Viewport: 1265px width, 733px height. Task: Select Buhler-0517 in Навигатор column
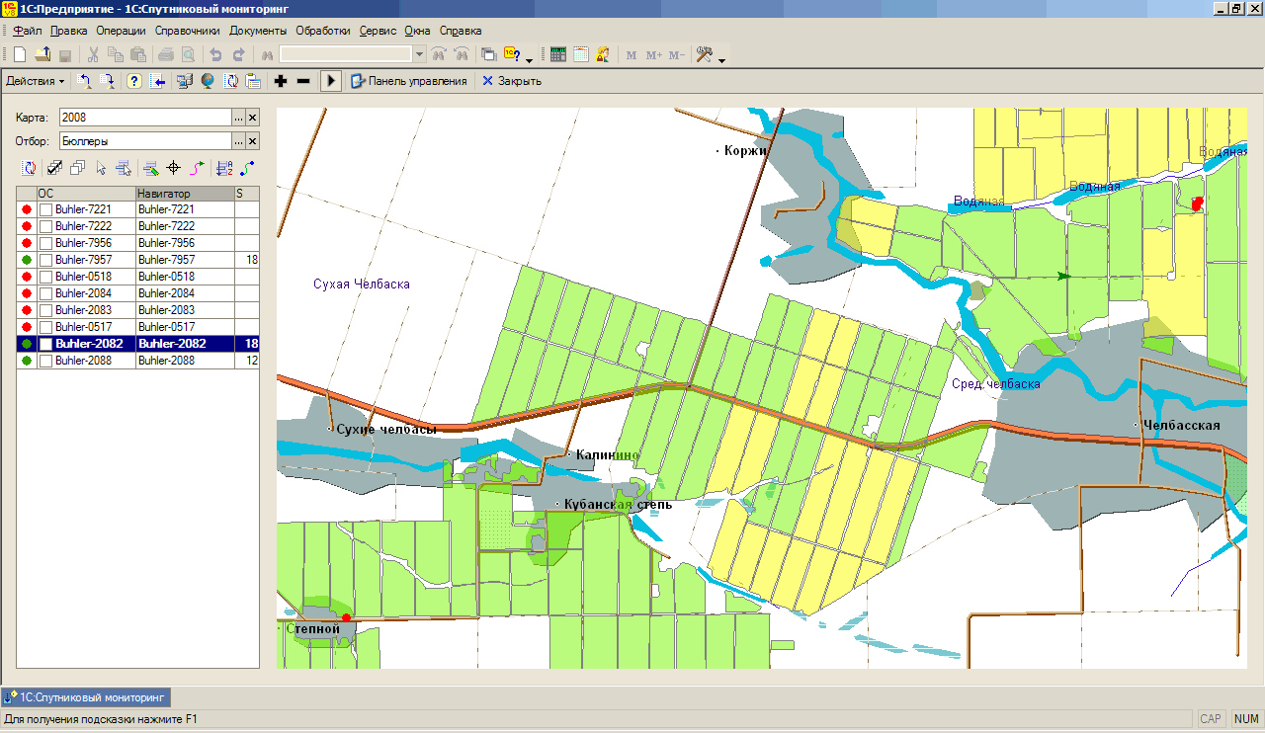pyautogui.click(x=184, y=327)
